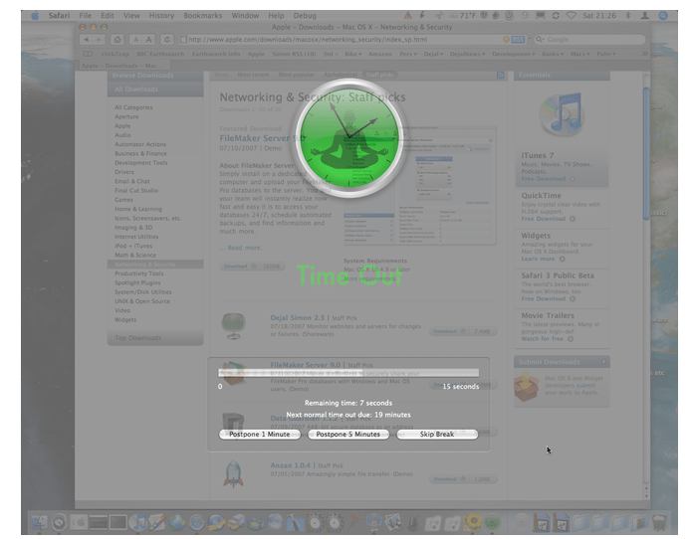Screen dimensions: 690x539
Task: Click the Submit Downloads box icon
Action: (x=527, y=387)
